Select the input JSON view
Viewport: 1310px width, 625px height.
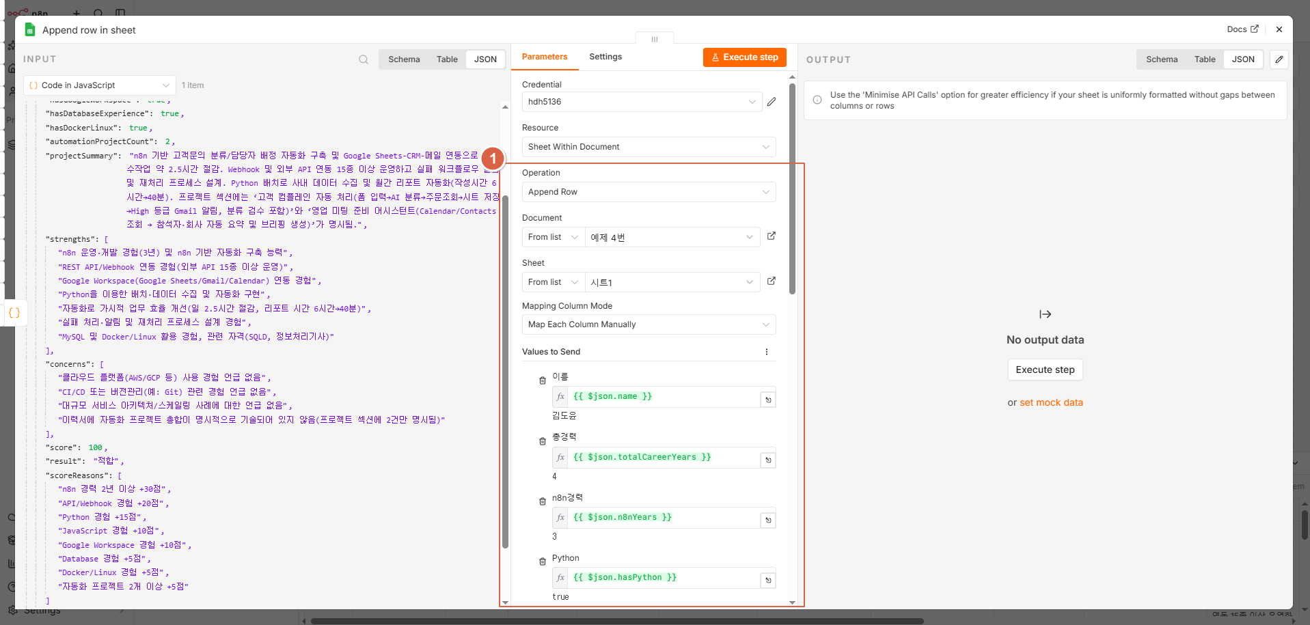click(x=485, y=59)
